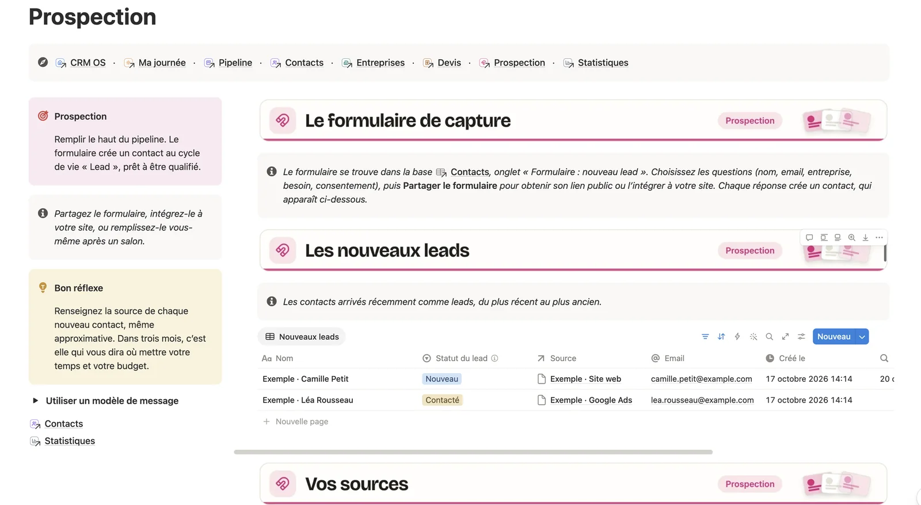Click the 'Contacté' status tag
The image size is (921, 505).
tap(442, 400)
